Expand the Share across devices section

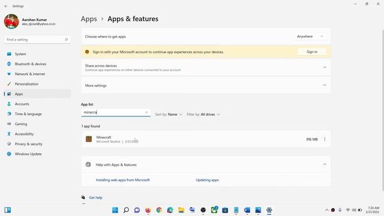[x=206, y=67]
